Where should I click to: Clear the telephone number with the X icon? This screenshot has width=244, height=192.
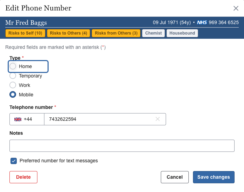pos(158,119)
